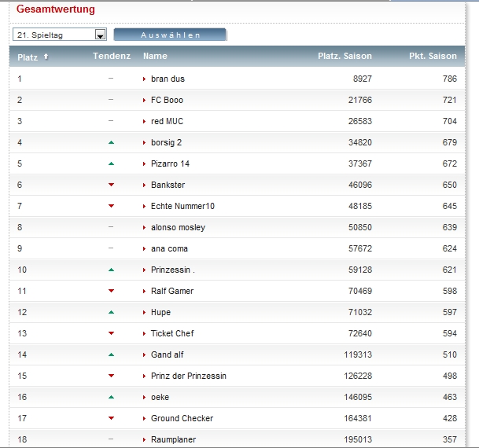479x448 pixels.
Task: Click the green up trend icon for oeke
Action: click(x=111, y=397)
